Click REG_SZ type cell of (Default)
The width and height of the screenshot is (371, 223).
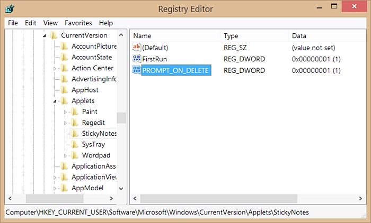coord(235,48)
